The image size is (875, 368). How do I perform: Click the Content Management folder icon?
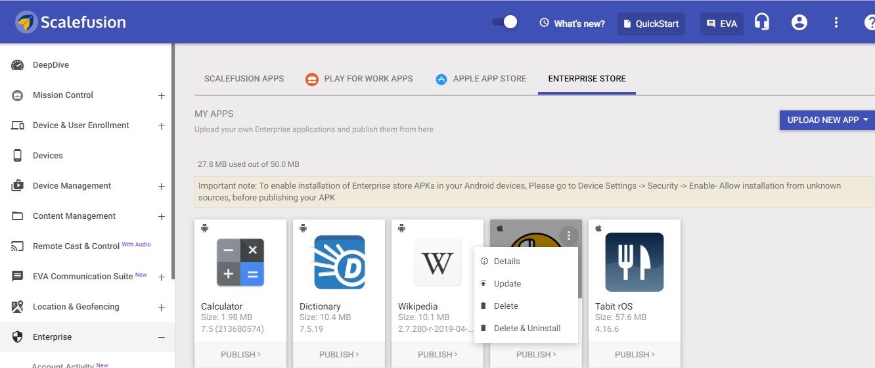click(x=18, y=216)
